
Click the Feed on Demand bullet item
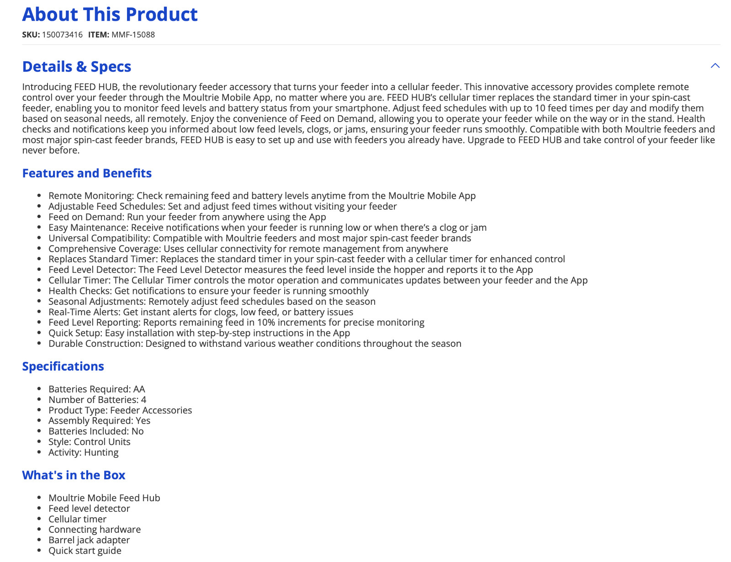click(x=187, y=217)
